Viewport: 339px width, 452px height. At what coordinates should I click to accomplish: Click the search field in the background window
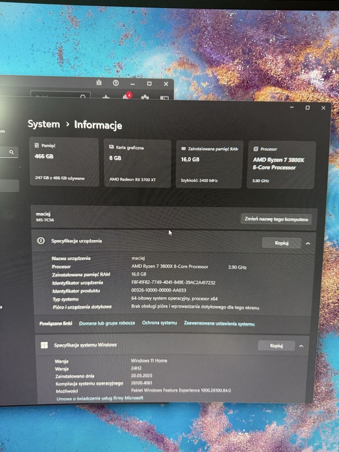tap(60, 96)
